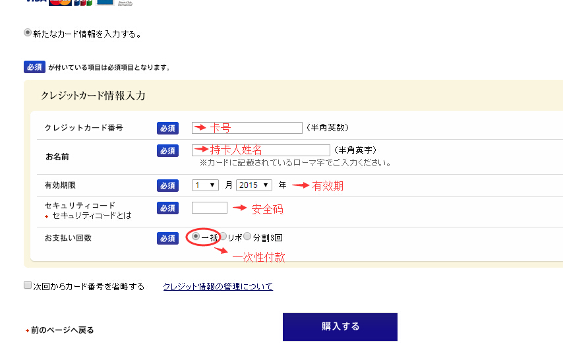Click 必須 badge beside 有効期限
The height and width of the screenshot is (358, 563).
pyautogui.click(x=167, y=185)
